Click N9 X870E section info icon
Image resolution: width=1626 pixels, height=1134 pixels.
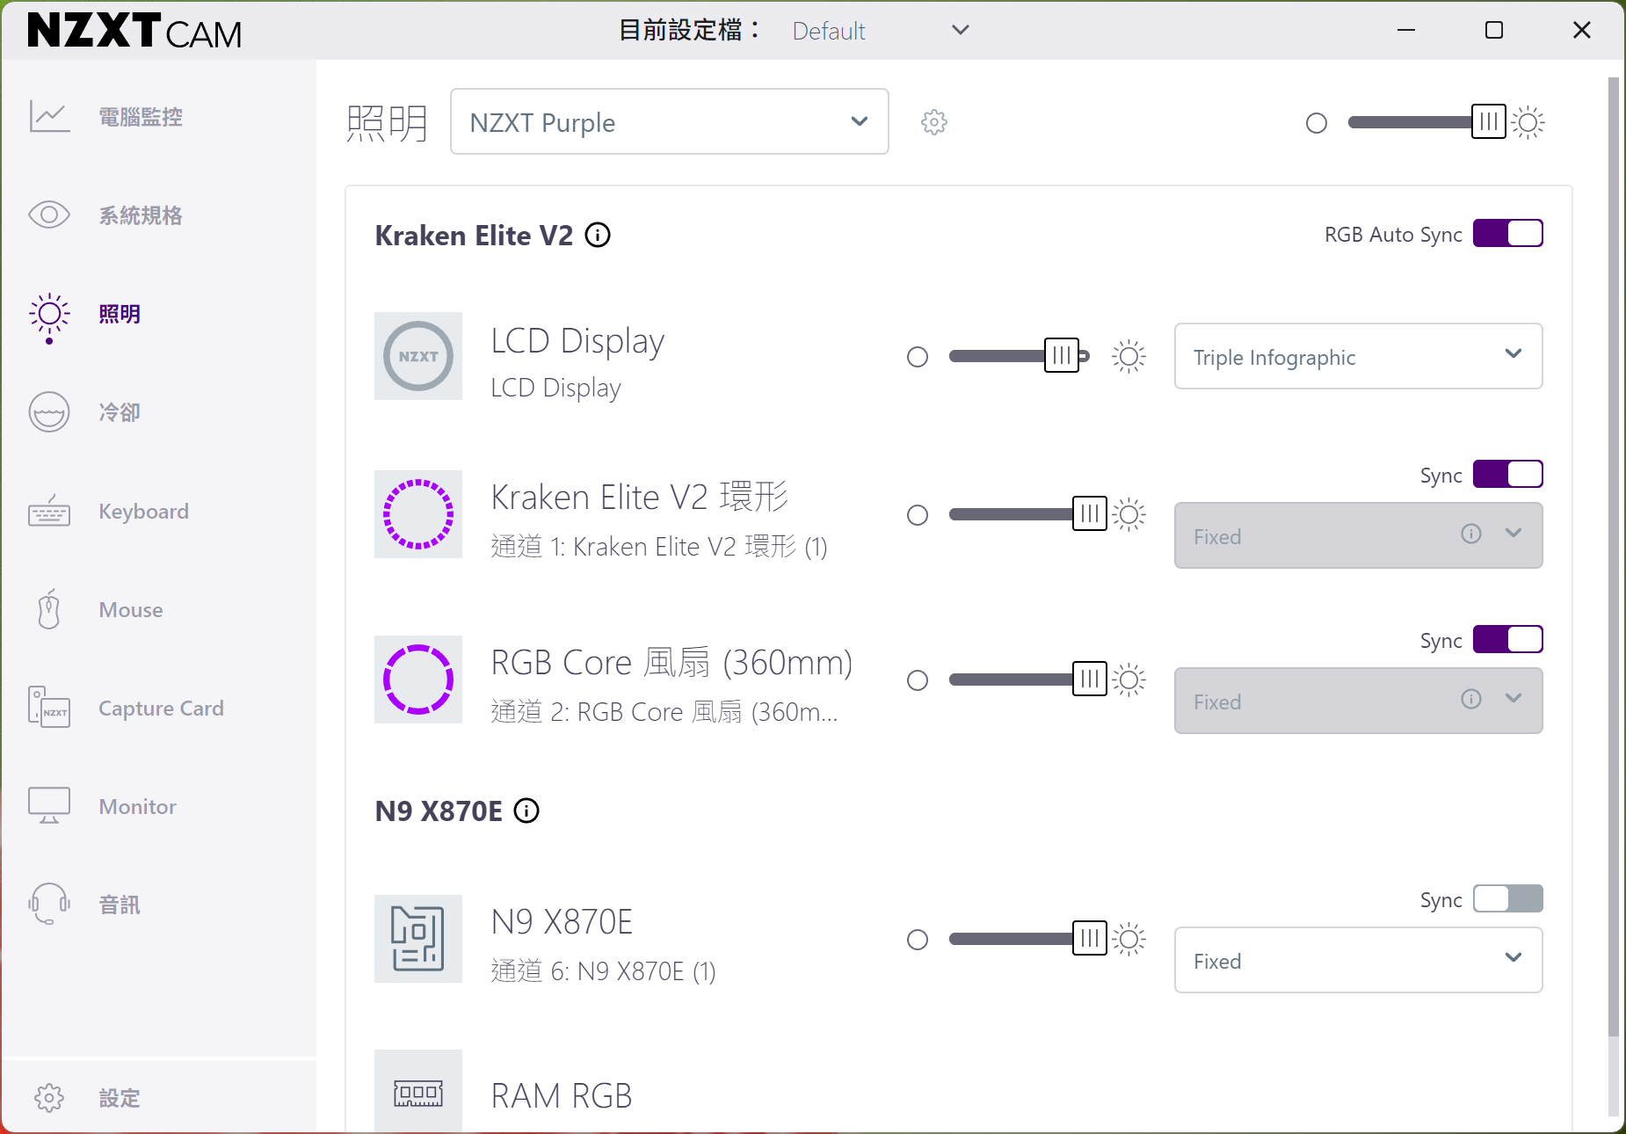(x=526, y=811)
